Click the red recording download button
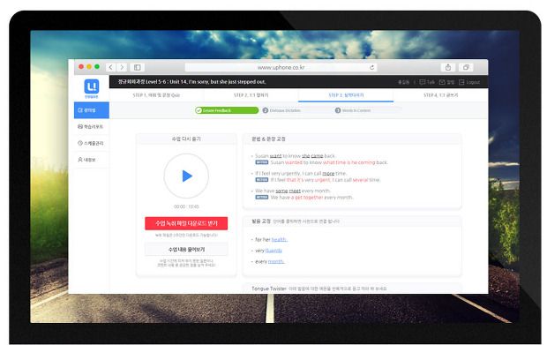 point(186,223)
